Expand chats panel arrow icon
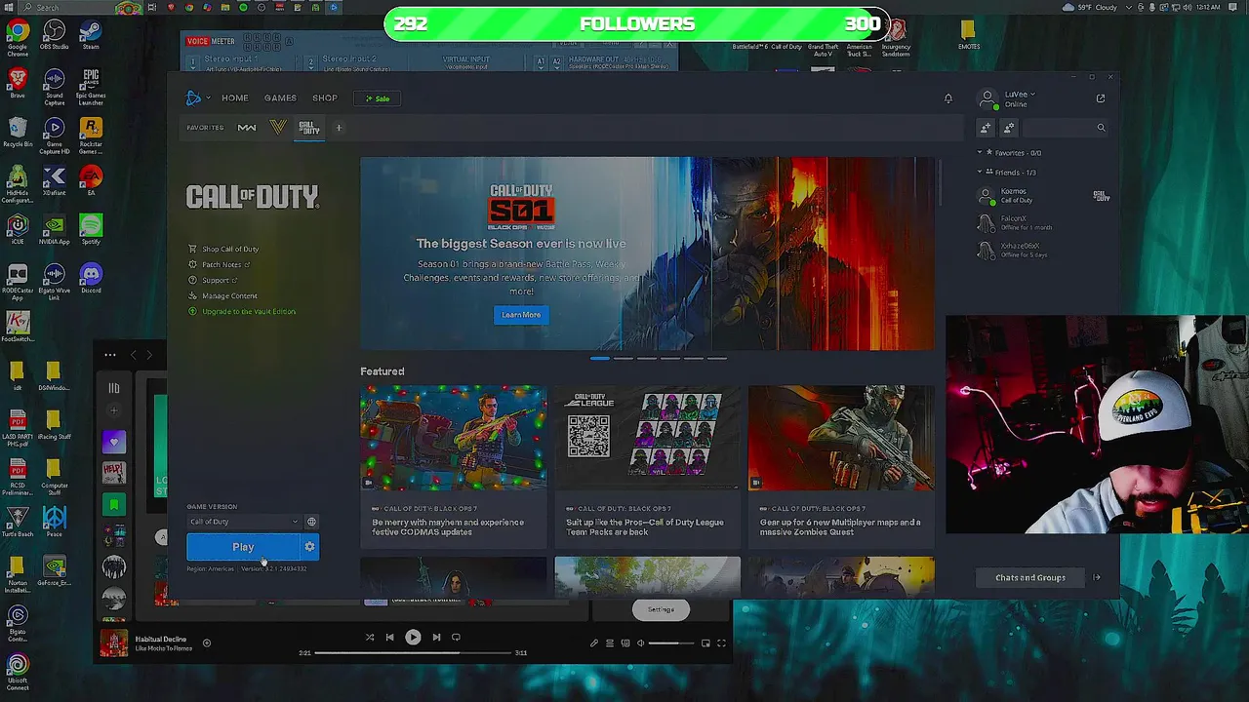Viewport: 1249px width, 702px height. [1097, 578]
